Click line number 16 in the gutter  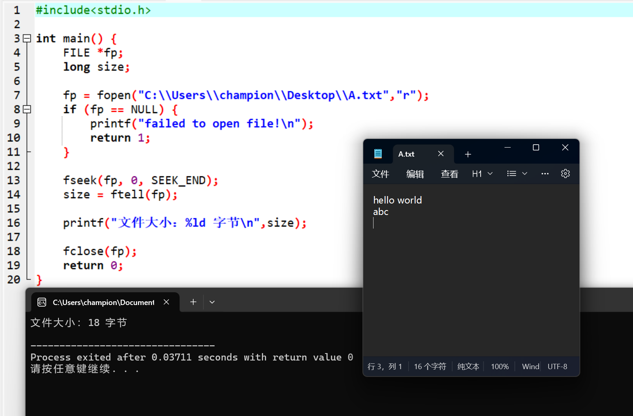coord(14,223)
